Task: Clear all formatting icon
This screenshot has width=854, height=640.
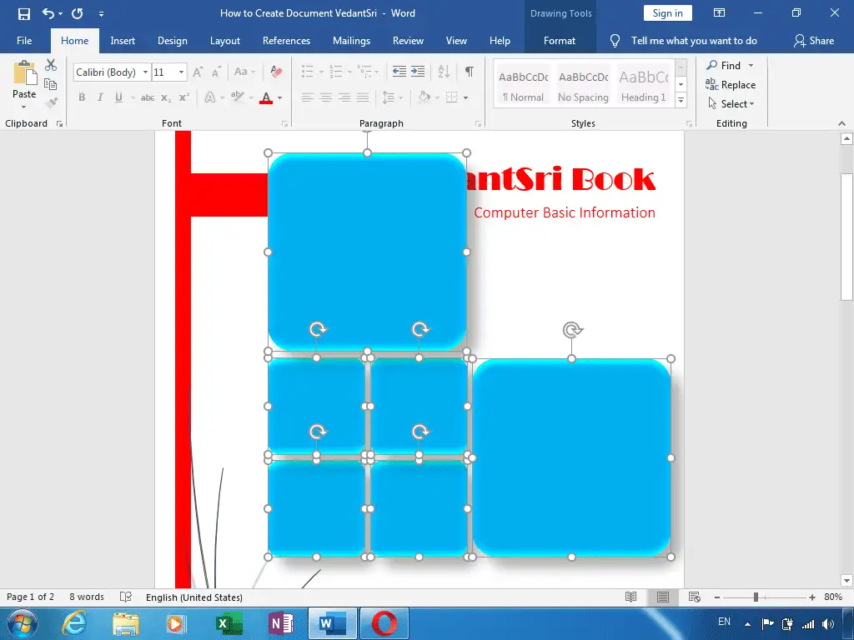Action: click(x=277, y=72)
